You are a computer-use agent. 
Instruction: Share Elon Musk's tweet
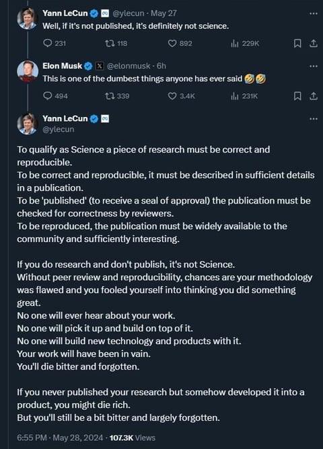click(314, 96)
